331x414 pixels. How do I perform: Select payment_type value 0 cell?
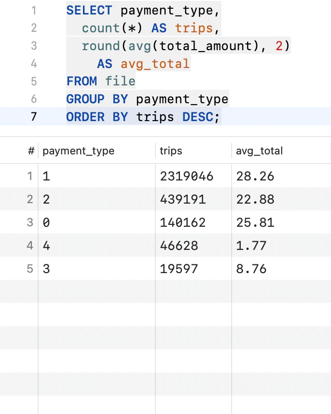point(97,222)
